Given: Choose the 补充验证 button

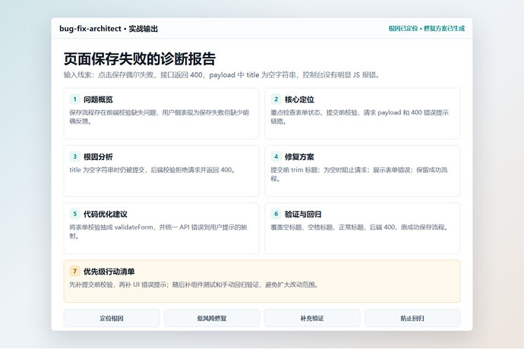Looking at the screenshot, I should [312, 319].
